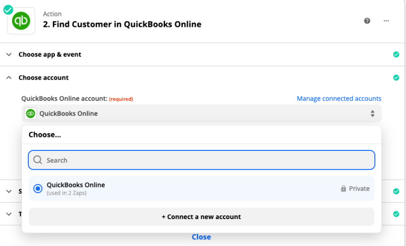Open the three-dot step options menu

pos(386,21)
